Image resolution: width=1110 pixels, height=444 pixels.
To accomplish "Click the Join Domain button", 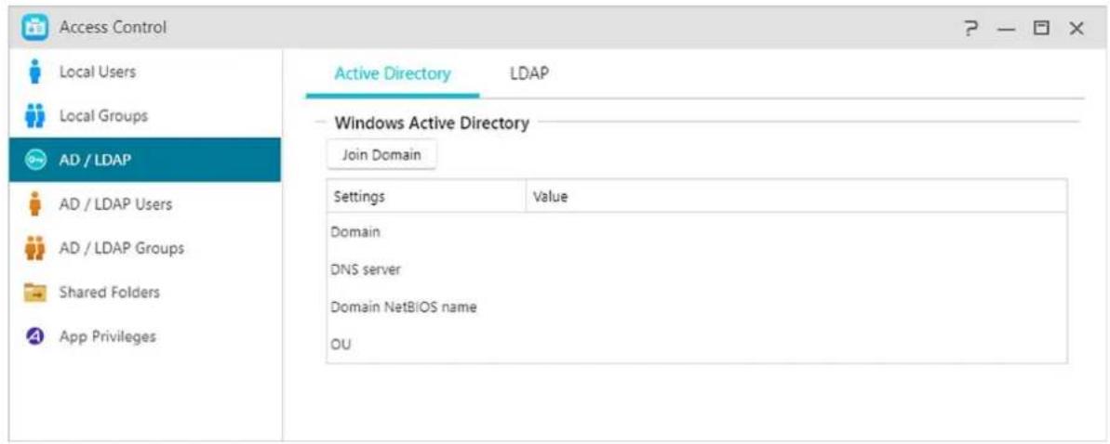I will pyautogui.click(x=381, y=155).
